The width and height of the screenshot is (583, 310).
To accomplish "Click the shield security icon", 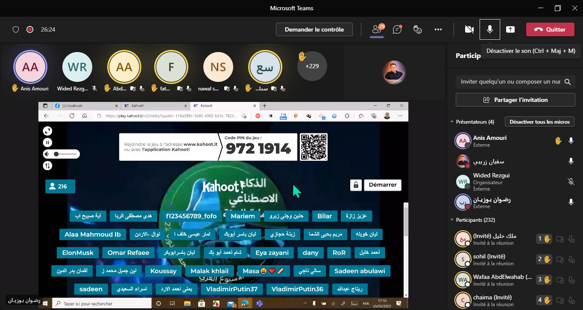I will point(16,29).
